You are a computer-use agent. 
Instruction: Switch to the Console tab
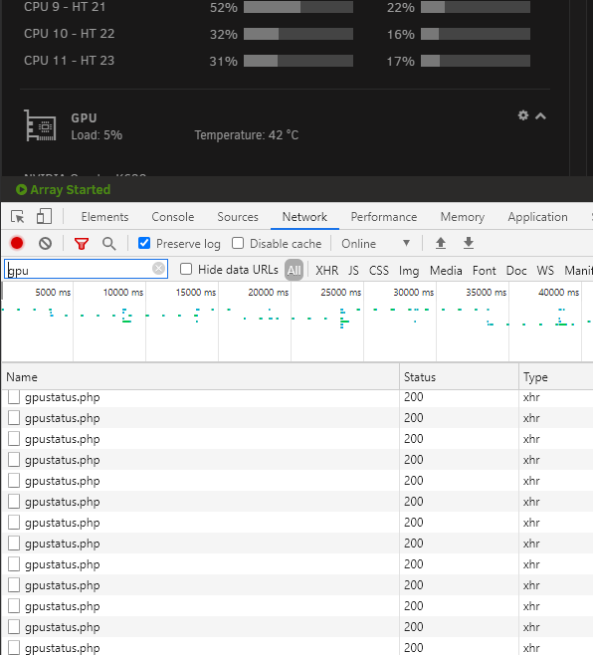click(x=173, y=217)
